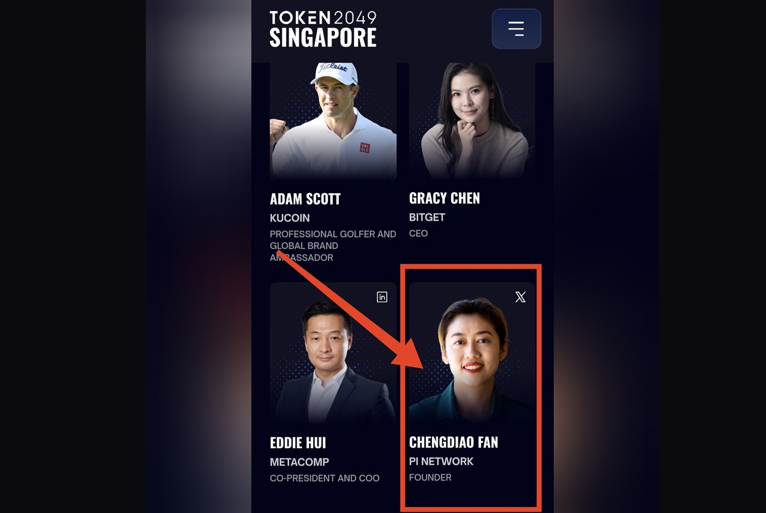Open Chengdiao Fan's X profile icon
This screenshot has height=513, width=766.
point(520,297)
